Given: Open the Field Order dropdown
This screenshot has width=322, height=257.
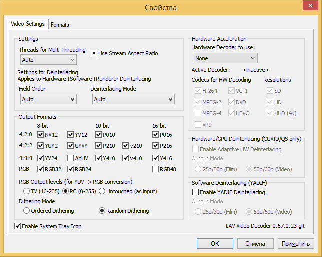Looking at the screenshot, I should (48, 99).
